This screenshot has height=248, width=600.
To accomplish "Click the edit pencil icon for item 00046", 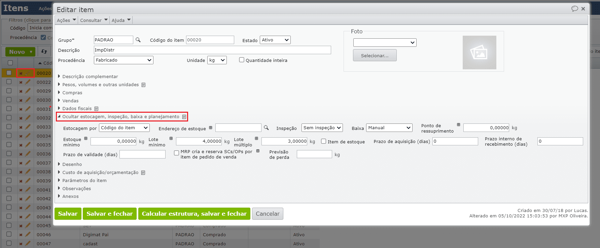I will tap(28, 234).
